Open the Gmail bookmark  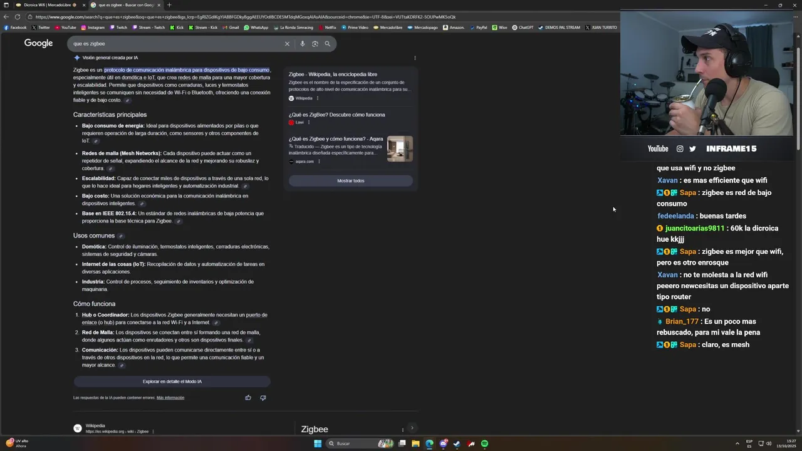(x=231, y=28)
